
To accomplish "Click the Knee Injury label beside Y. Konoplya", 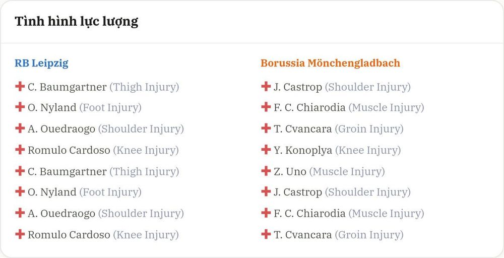I will (x=368, y=150).
